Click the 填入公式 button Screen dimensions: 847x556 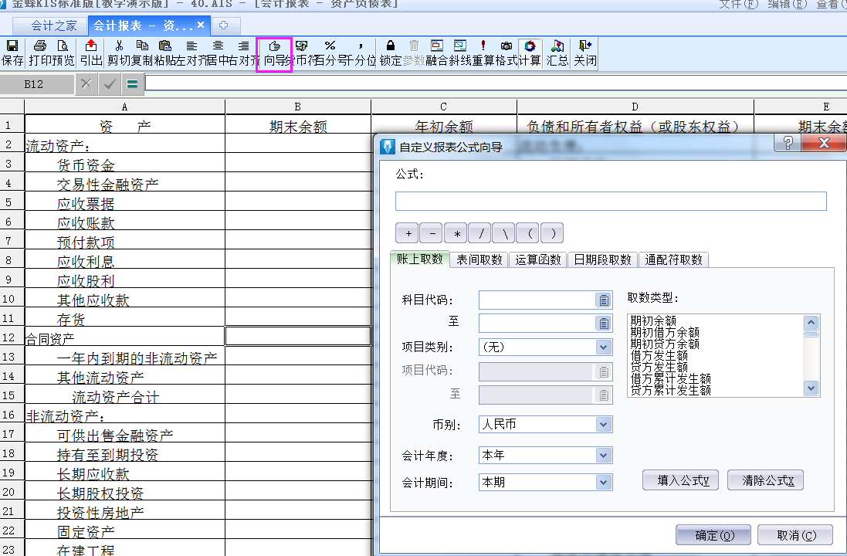680,480
